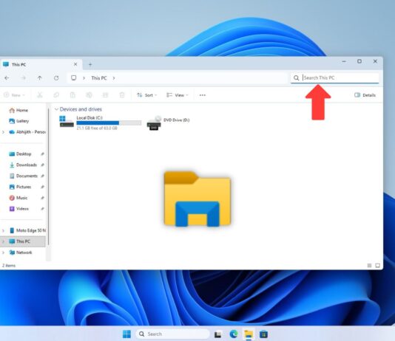
Task: Click the Copy toolbar icon
Action: pyautogui.click(x=56, y=95)
